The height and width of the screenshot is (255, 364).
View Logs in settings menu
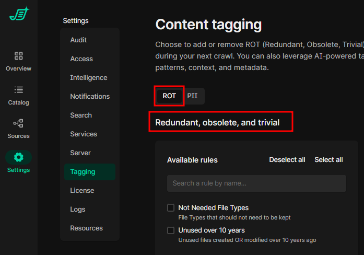(x=77, y=210)
